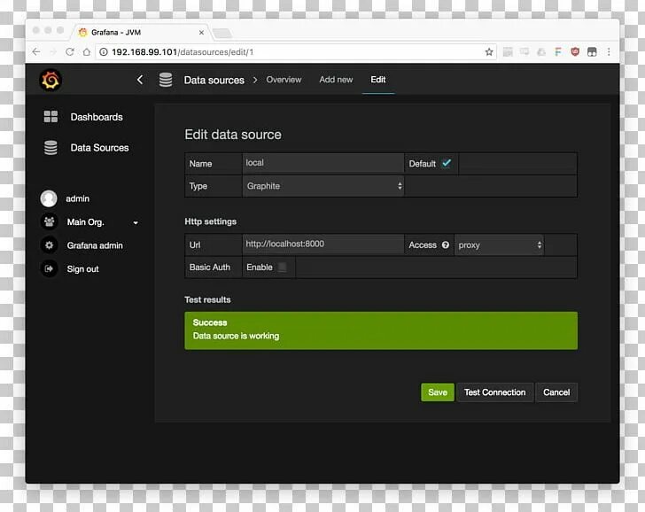This screenshot has height=512, width=645.
Task: Click the browser back arrow
Action: tap(36, 51)
